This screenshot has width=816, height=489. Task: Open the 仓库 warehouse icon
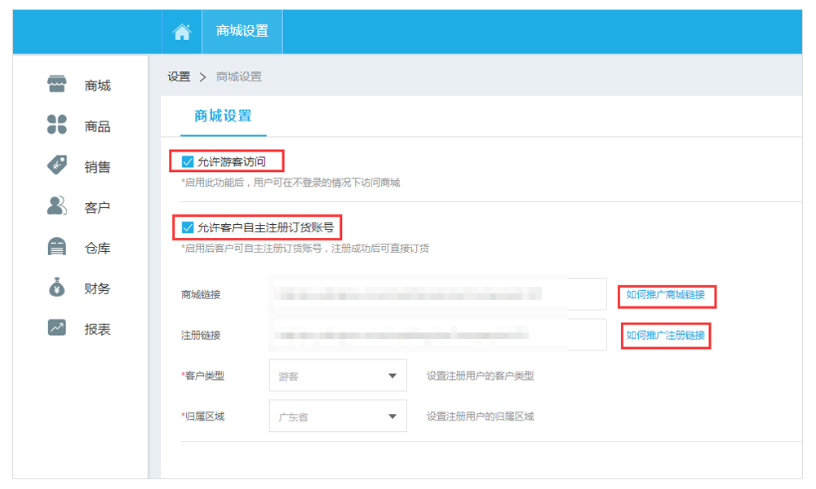tap(56, 247)
